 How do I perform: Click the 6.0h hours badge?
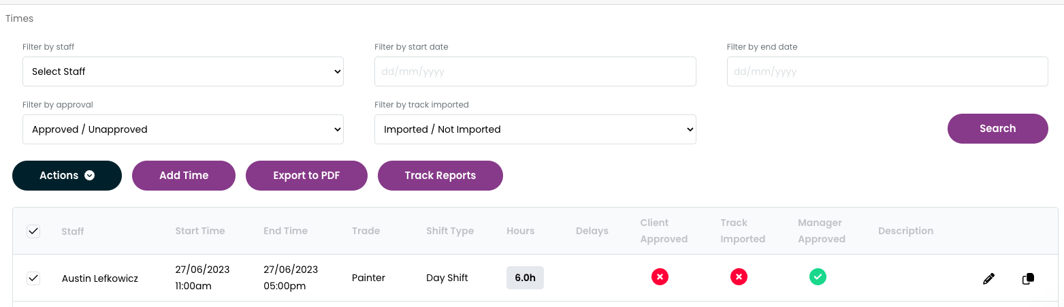point(525,278)
